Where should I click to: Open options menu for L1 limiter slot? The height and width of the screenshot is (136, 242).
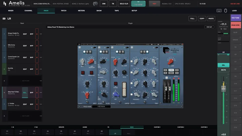41,104
